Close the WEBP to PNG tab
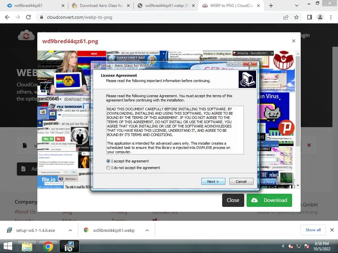The image size is (338, 253). [258, 6]
